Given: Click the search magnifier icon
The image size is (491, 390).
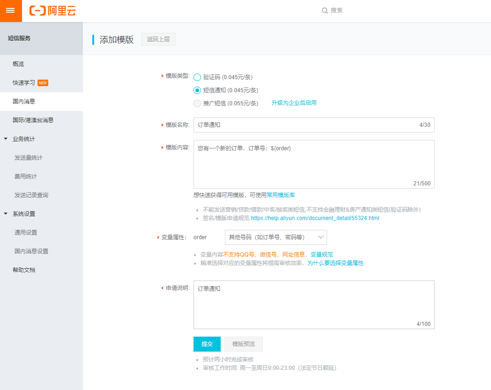Looking at the screenshot, I should 325,10.
